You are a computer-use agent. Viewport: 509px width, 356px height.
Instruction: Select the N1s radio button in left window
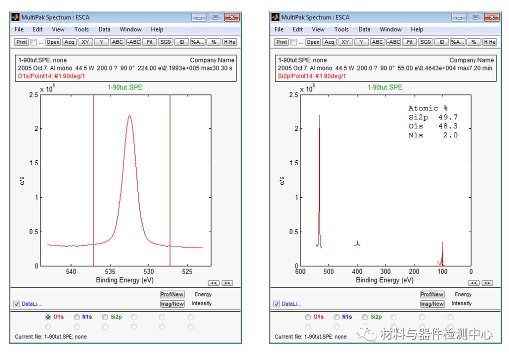(x=76, y=317)
